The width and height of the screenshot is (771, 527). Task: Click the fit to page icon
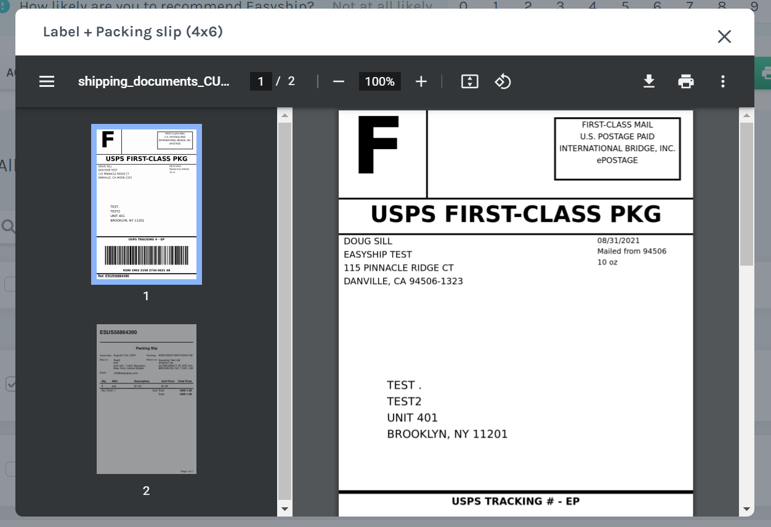tap(470, 81)
